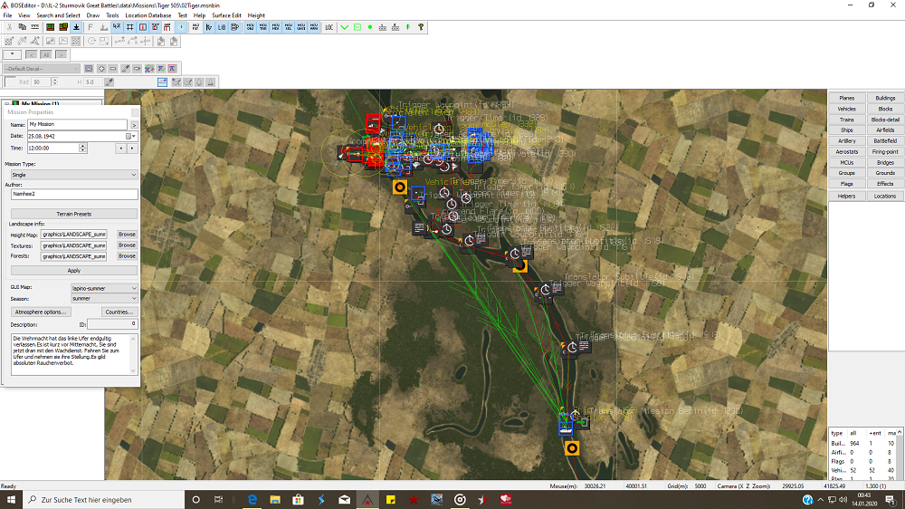Click the Windows Start button
The width and height of the screenshot is (905, 509).
[11, 500]
